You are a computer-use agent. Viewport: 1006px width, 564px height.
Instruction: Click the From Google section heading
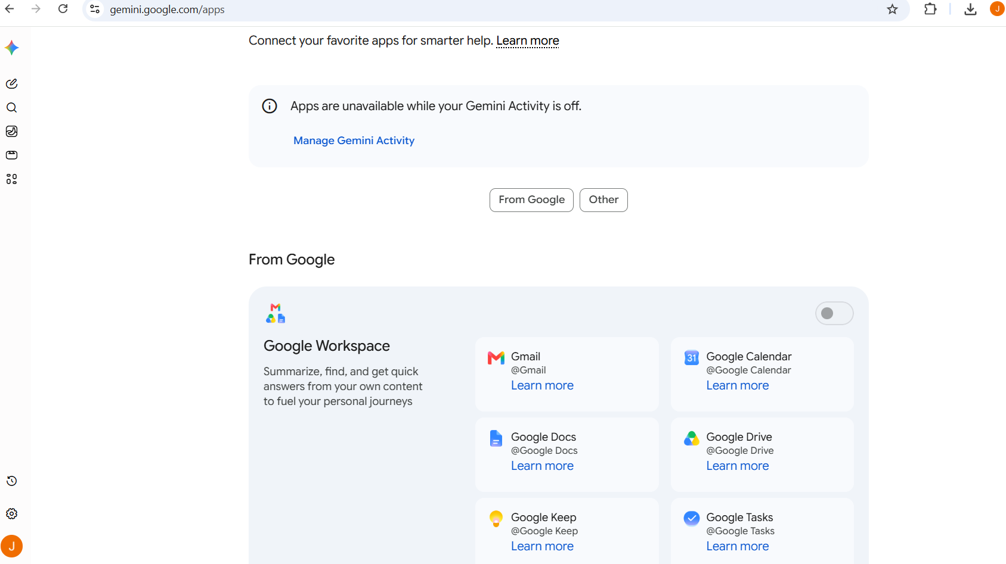click(292, 260)
